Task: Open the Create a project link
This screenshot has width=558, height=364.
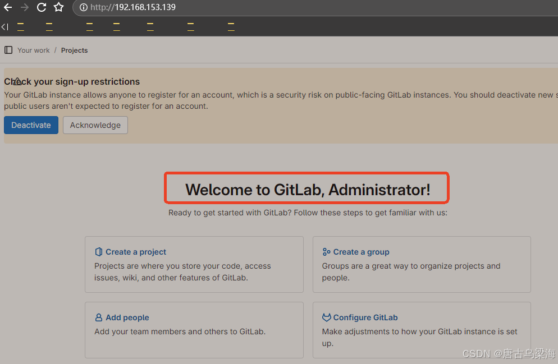Action: pos(136,252)
